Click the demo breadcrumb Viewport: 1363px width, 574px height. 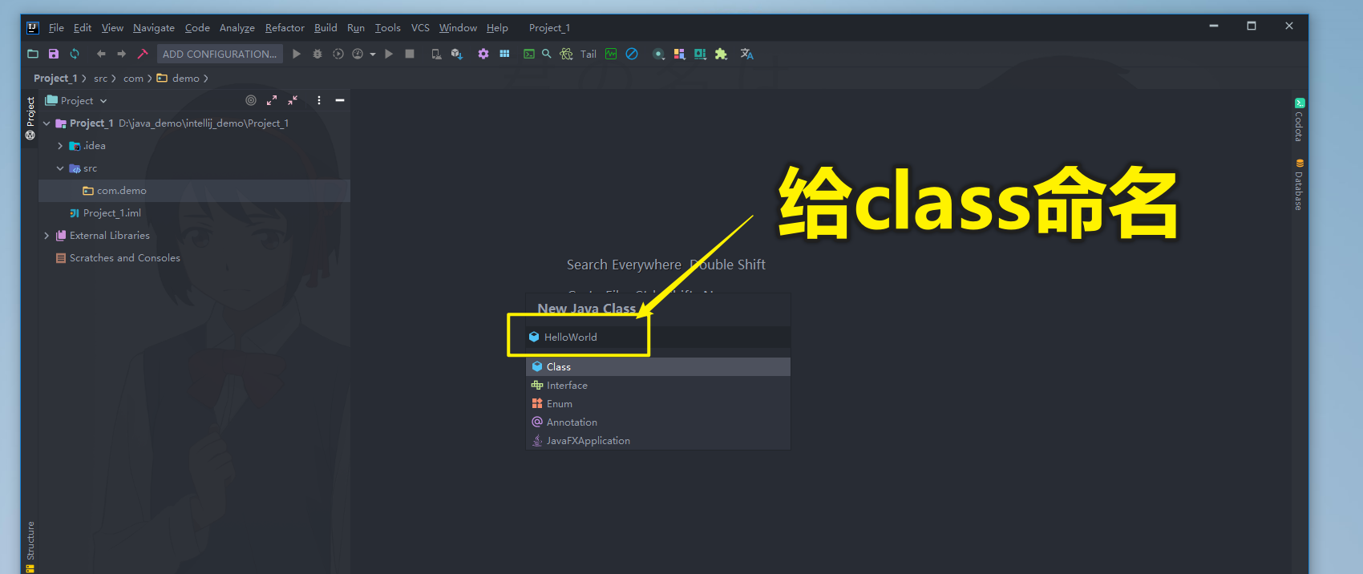[x=178, y=78]
